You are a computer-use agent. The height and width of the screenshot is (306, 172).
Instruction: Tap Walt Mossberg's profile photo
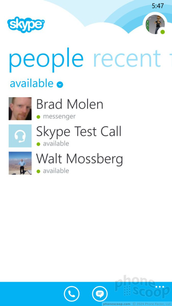(x=20, y=163)
